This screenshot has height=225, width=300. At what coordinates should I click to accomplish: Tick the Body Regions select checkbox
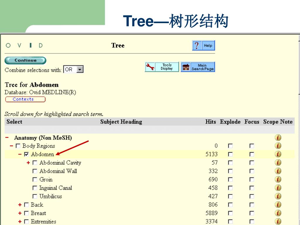click(18, 146)
